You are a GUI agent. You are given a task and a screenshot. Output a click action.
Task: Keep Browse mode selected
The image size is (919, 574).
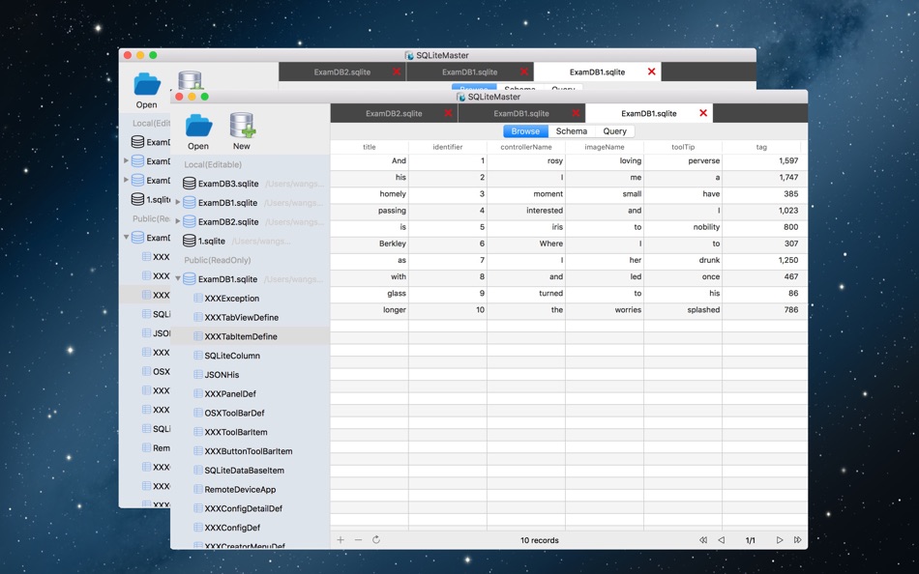[x=525, y=130]
